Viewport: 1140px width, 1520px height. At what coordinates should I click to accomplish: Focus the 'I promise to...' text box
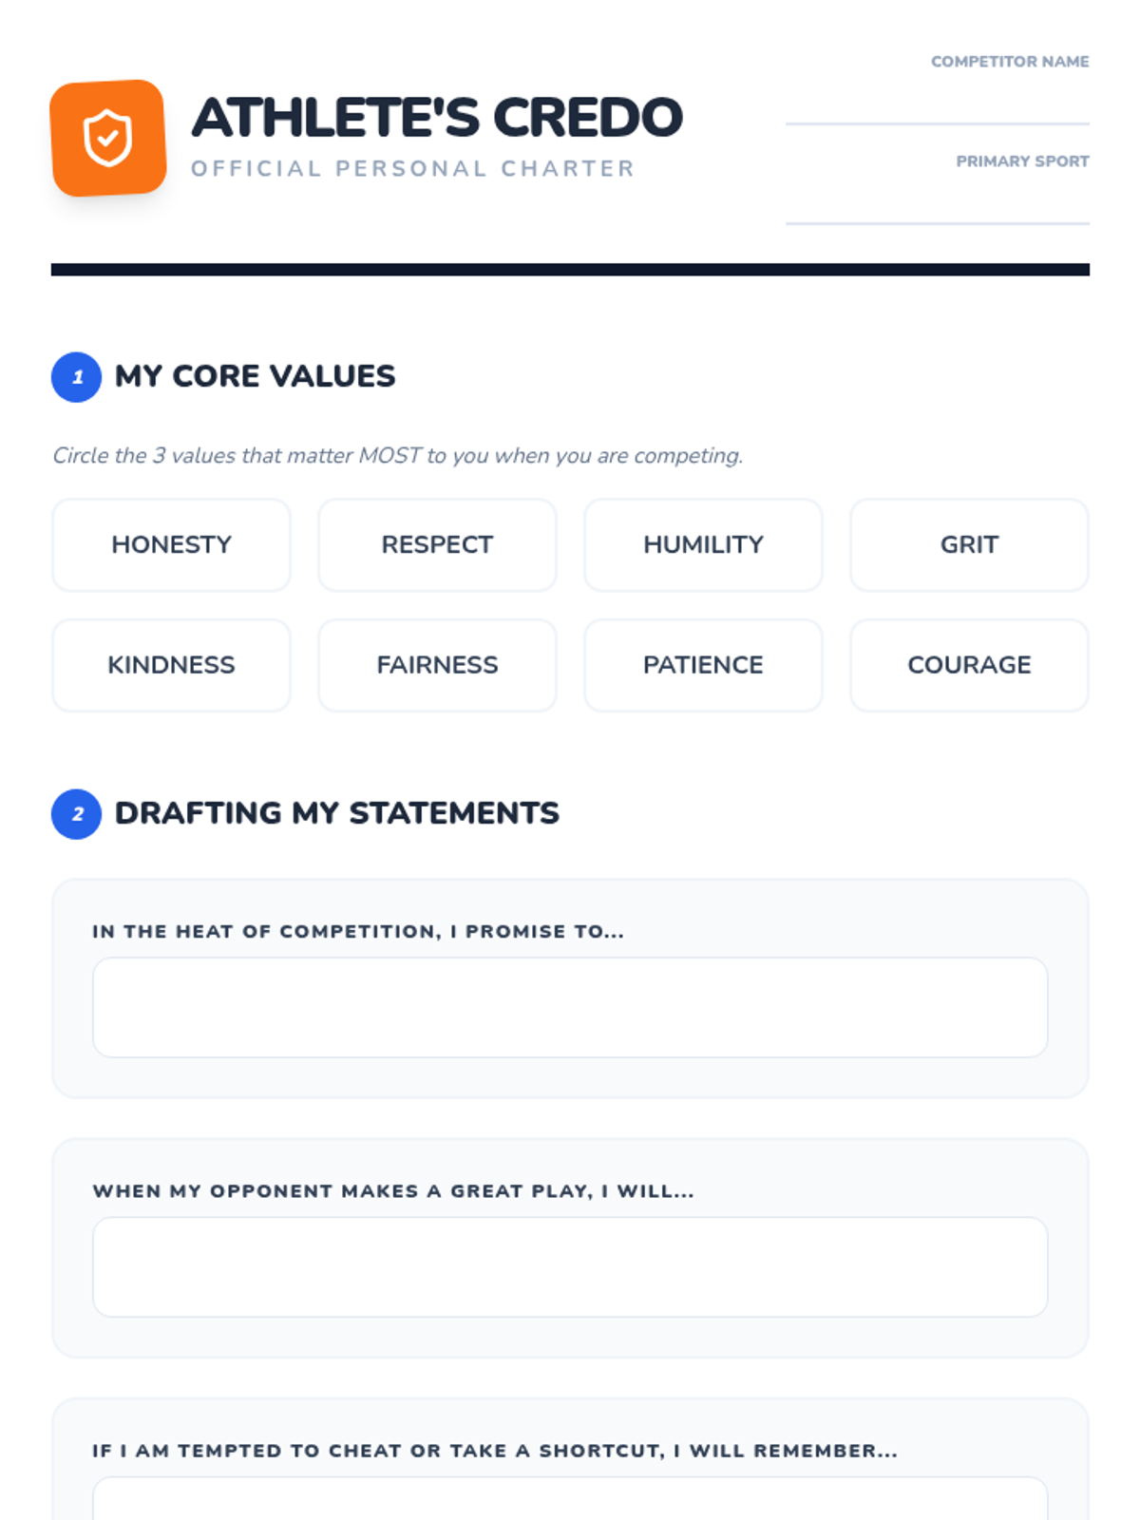click(x=570, y=1007)
